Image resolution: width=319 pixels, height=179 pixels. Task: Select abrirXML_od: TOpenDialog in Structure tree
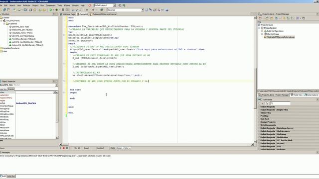pos(23,36)
